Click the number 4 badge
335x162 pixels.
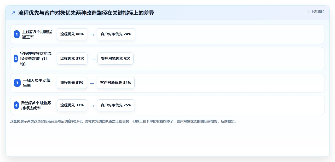pos(16,105)
